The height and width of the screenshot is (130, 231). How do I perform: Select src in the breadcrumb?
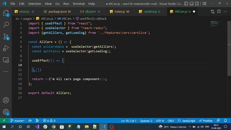17,18
